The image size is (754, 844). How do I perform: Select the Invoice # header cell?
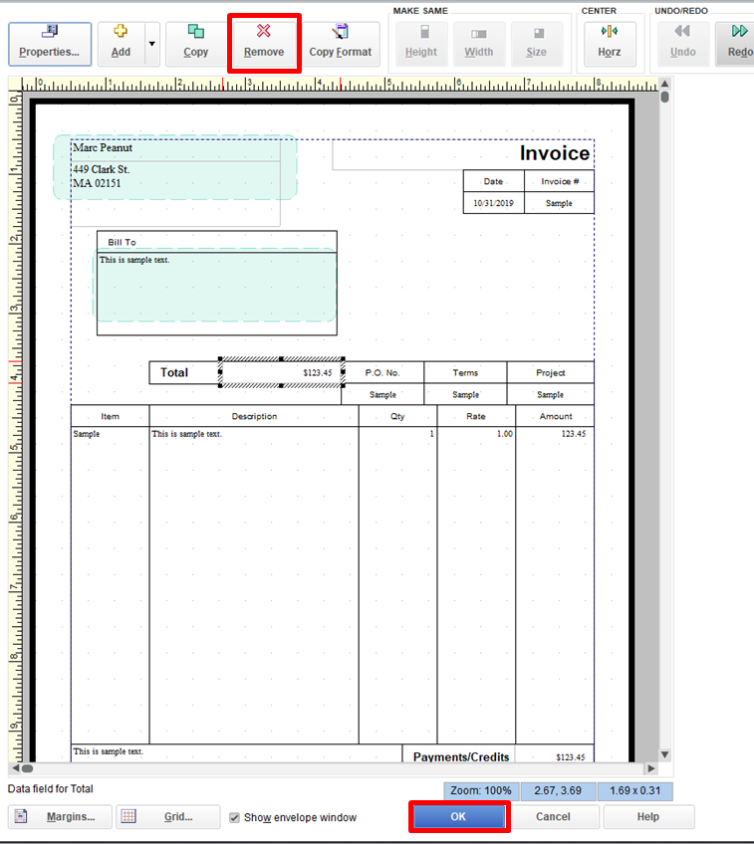(x=560, y=181)
